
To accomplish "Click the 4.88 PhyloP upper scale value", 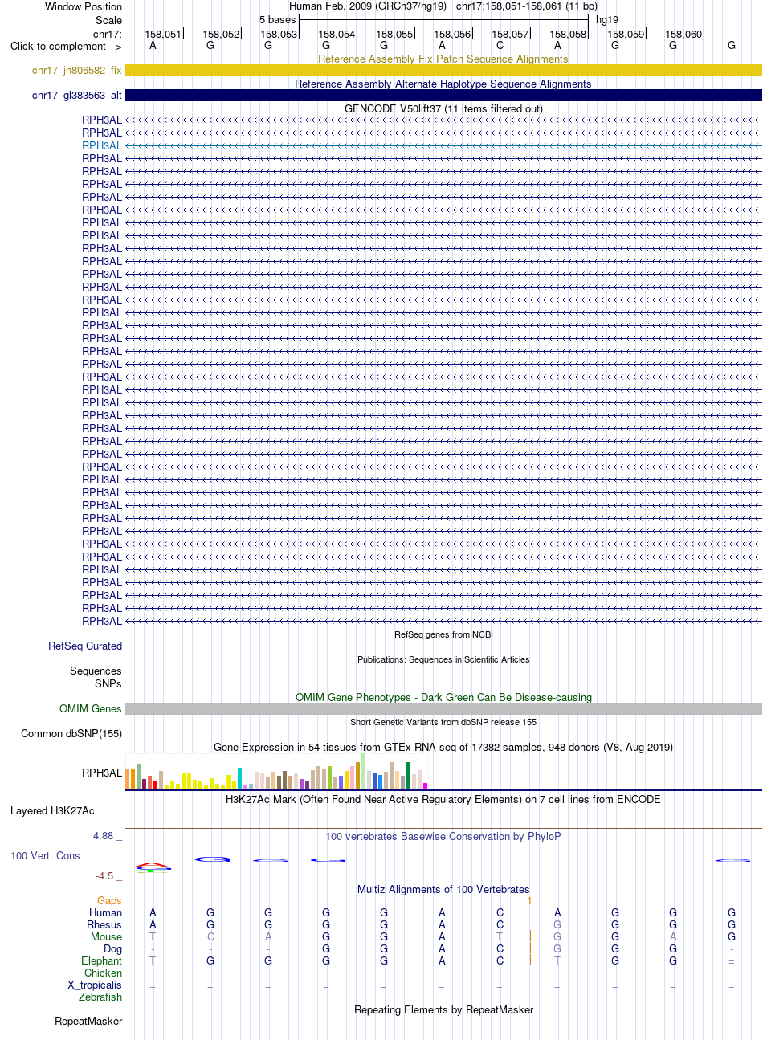I will coord(108,836).
